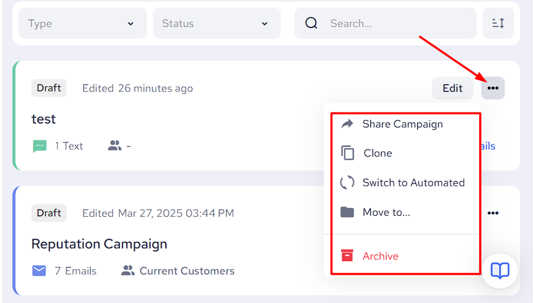
Task: Click the blue email envelope icon
Action: [x=39, y=271]
